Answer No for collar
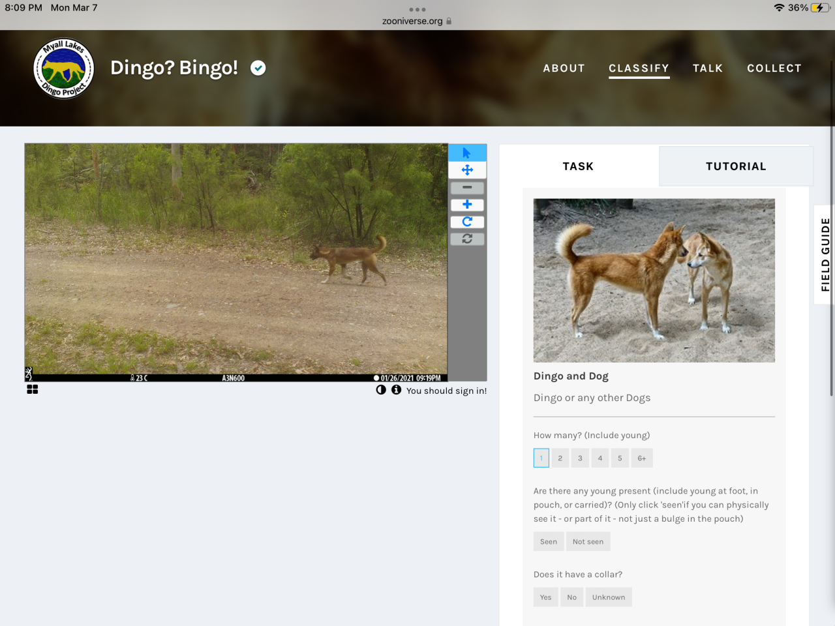This screenshot has height=626, width=835. (x=572, y=597)
